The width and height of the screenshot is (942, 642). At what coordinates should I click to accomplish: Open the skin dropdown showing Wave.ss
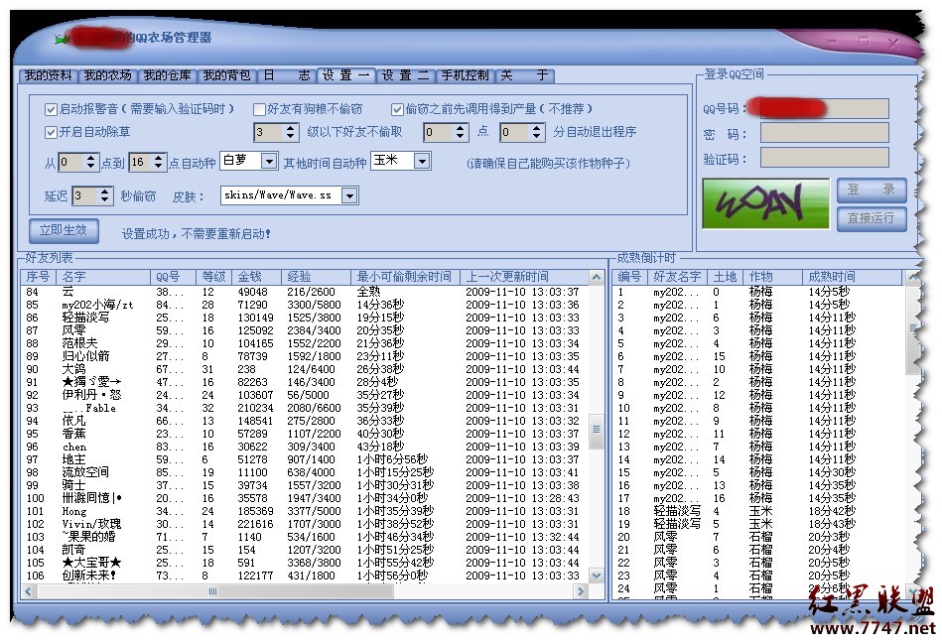pyautogui.click(x=349, y=195)
